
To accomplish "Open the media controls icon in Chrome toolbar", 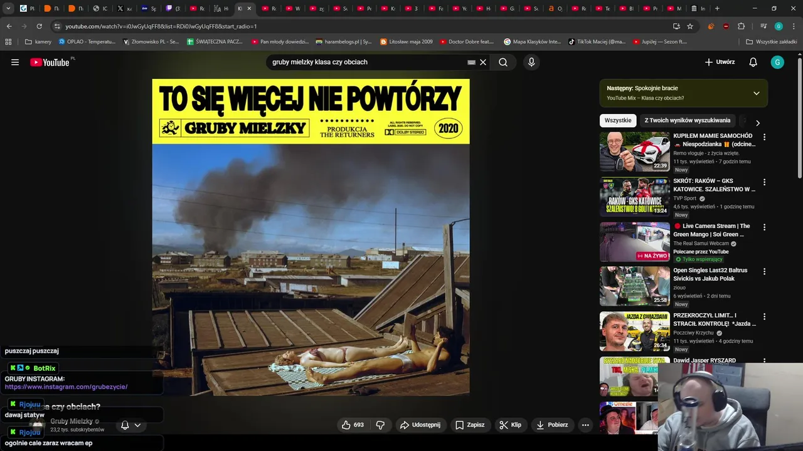I will tap(763, 26).
